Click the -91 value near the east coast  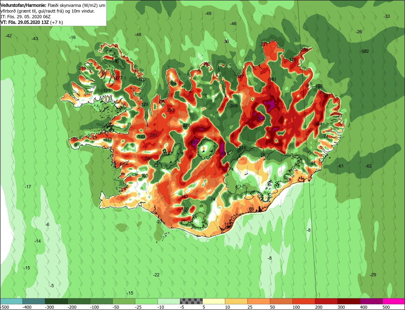coord(313,163)
